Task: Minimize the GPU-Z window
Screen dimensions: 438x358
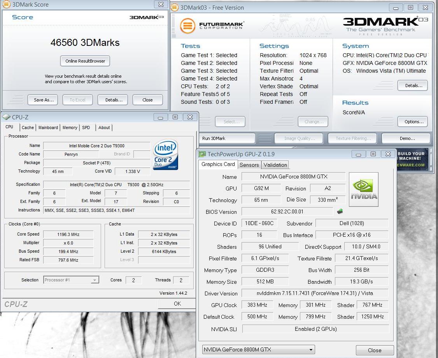Action: (x=359, y=154)
